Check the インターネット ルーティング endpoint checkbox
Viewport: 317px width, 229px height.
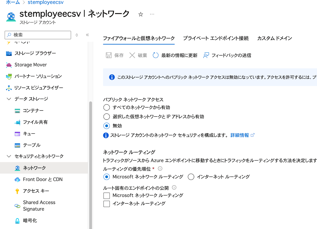point(106,204)
